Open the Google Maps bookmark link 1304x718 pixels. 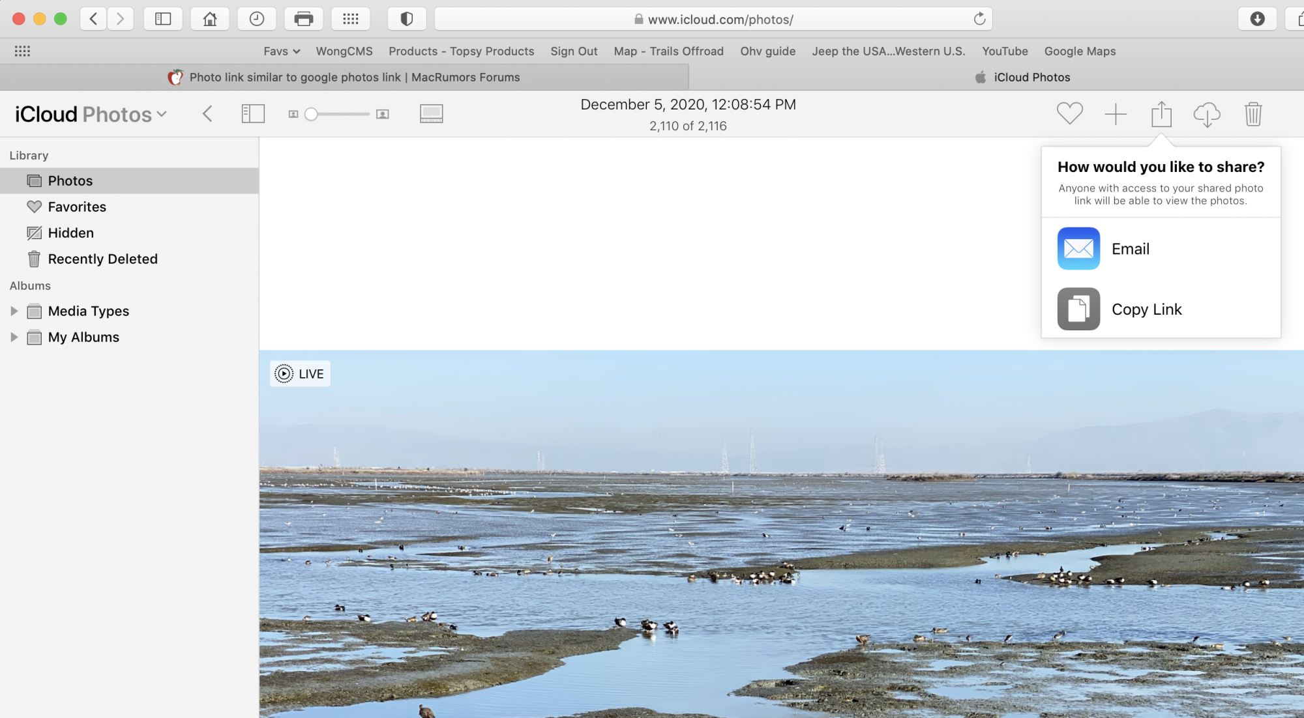1080,51
